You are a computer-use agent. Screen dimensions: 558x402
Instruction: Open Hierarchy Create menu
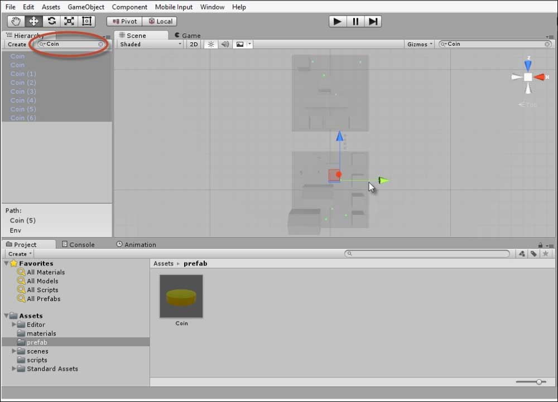tap(17, 45)
